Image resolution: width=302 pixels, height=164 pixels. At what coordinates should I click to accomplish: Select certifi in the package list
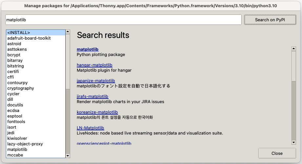pos(36,71)
